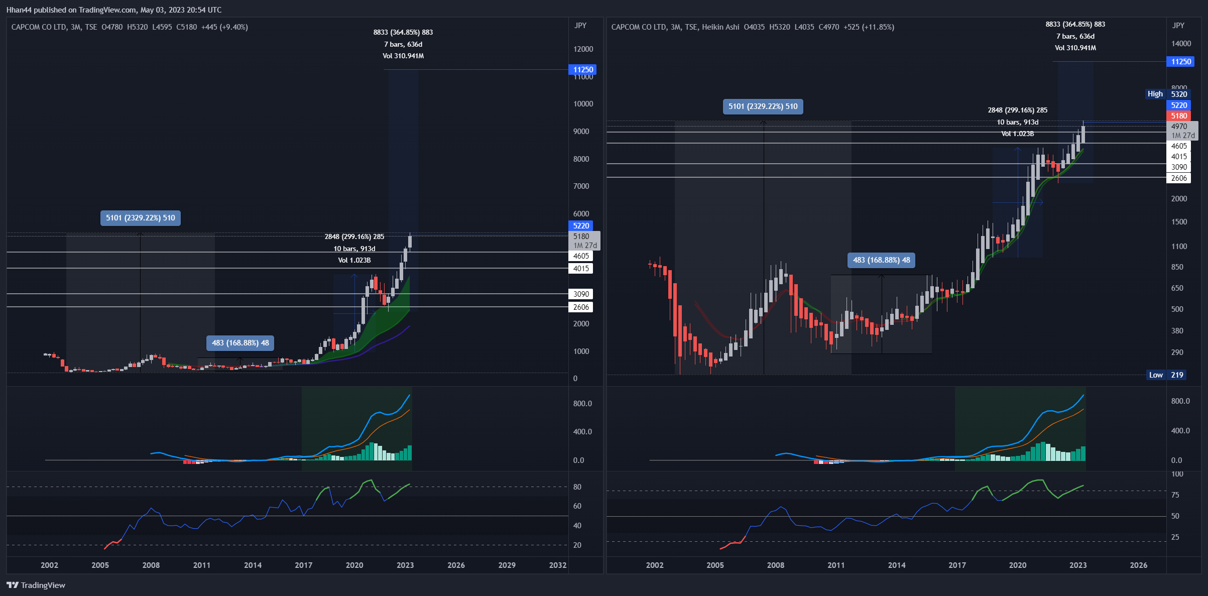Click the 2848 (299.16%) 285 text on the Heikin Ashi chart
1208x596 pixels.
point(1018,110)
